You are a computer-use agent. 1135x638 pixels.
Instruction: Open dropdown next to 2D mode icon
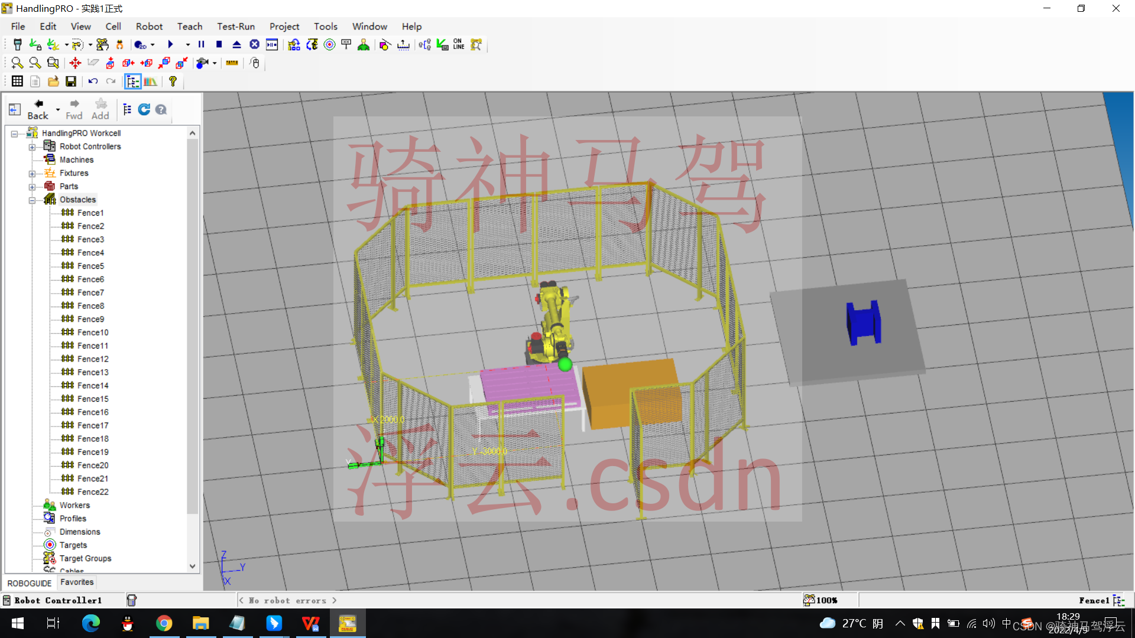[153, 45]
